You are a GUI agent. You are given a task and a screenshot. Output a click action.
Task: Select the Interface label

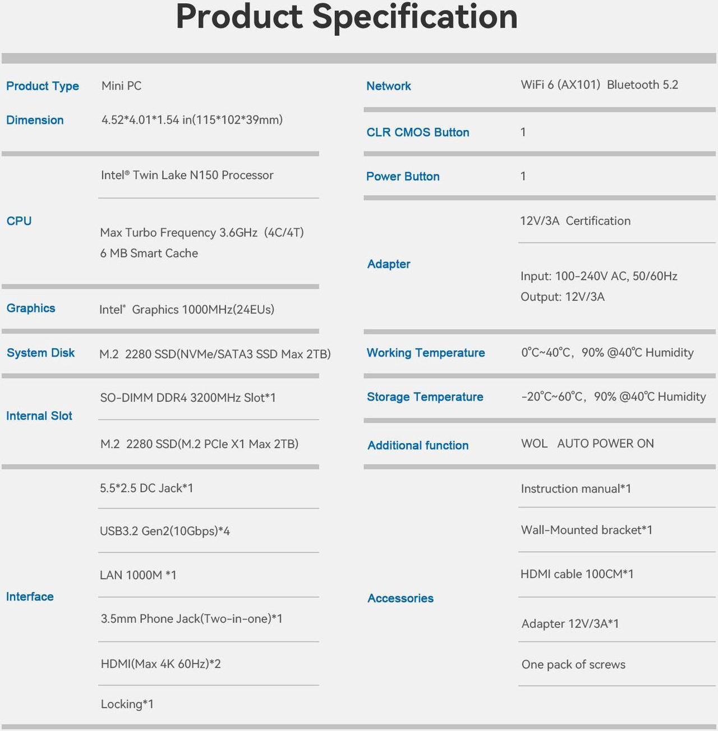[30, 596]
